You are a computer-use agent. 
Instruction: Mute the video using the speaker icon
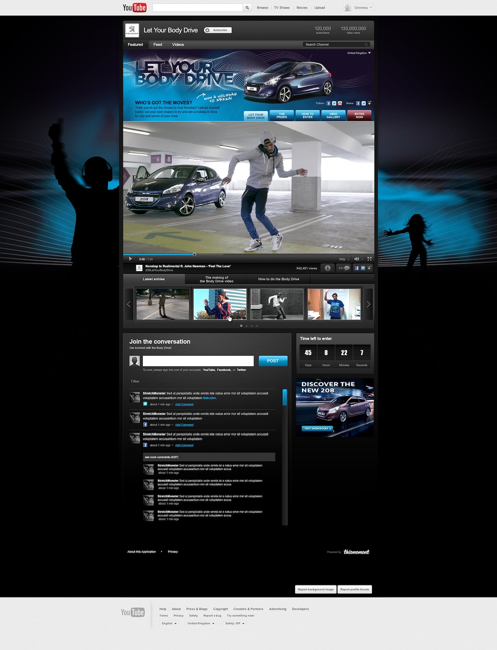pos(356,259)
